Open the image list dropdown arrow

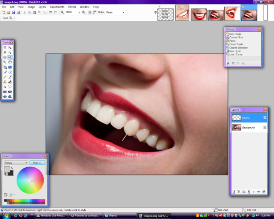tap(155, 13)
